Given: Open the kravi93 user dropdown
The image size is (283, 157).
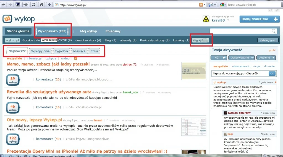Looking at the screenshot, I should coord(228,20).
